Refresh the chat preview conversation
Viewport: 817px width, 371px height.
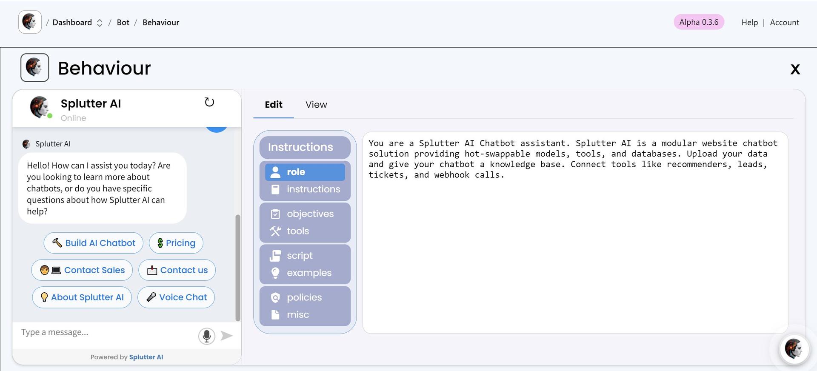point(209,102)
